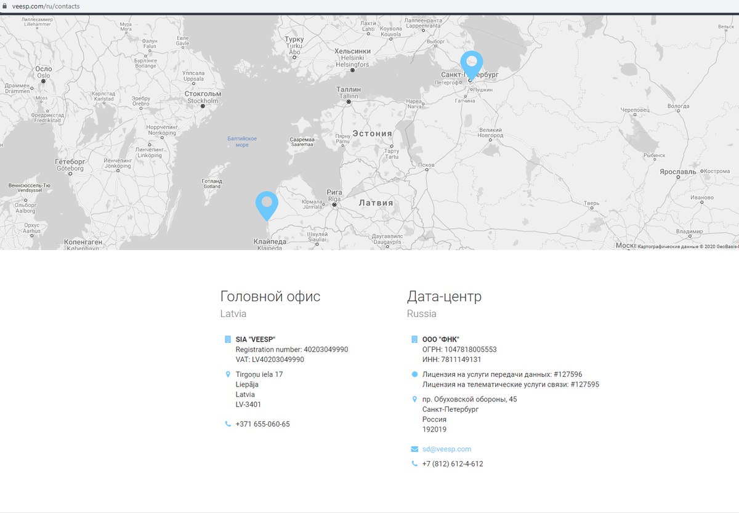This screenshot has height=514, width=739.
Task: Click "ОГРН: 1047818005553" text
Action: [459, 350]
